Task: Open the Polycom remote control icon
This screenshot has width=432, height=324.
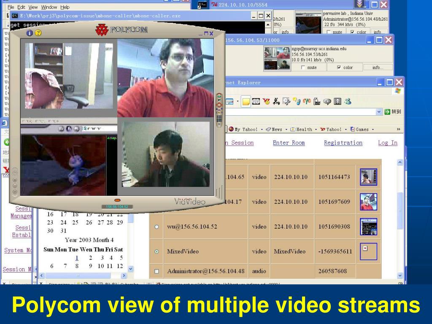Action: click(219, 110)
